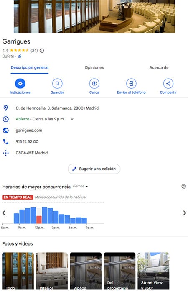This screenshot has height=292, width=188.
Task: Switch to the Opiniones tab
Action: (x=94, y=68)
